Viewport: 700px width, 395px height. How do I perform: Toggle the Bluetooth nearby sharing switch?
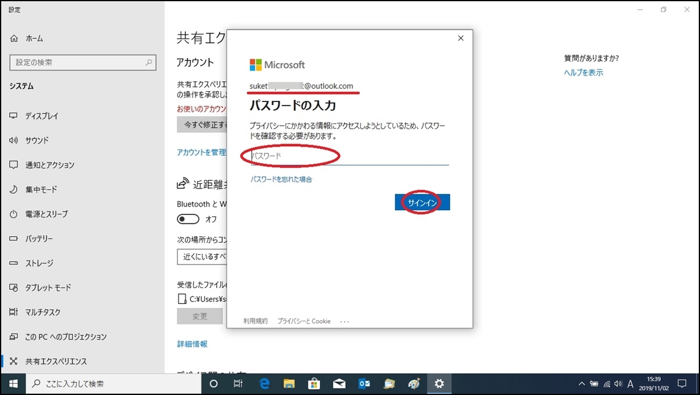click(x=188, y=219)
